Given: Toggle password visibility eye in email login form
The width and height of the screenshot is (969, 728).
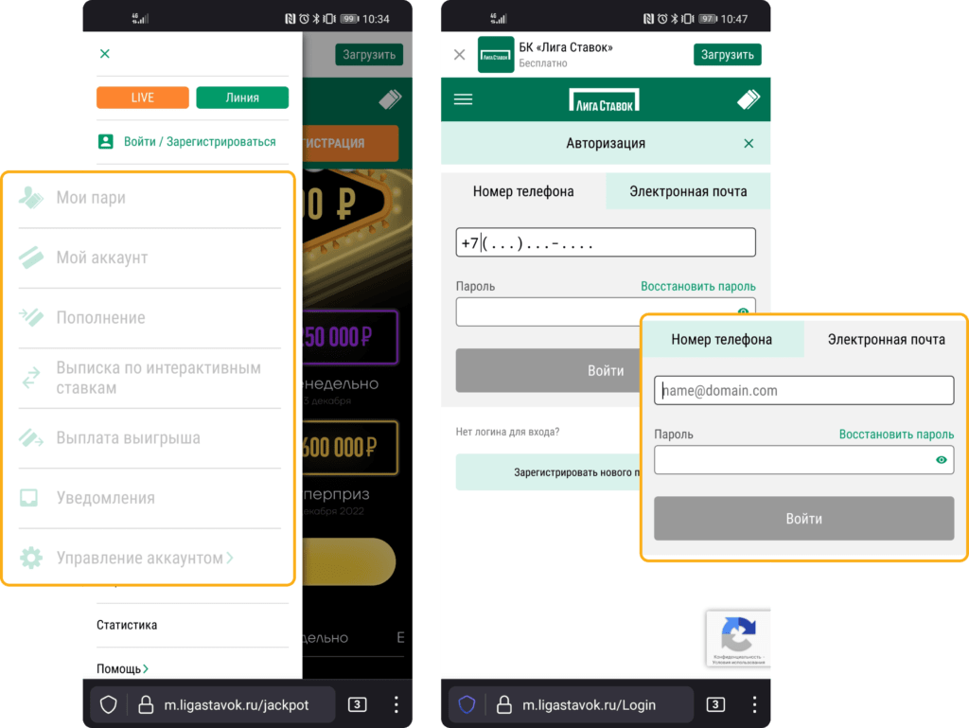Looking at the screenshot, I should pyautogui.click(x=942, y=460).
